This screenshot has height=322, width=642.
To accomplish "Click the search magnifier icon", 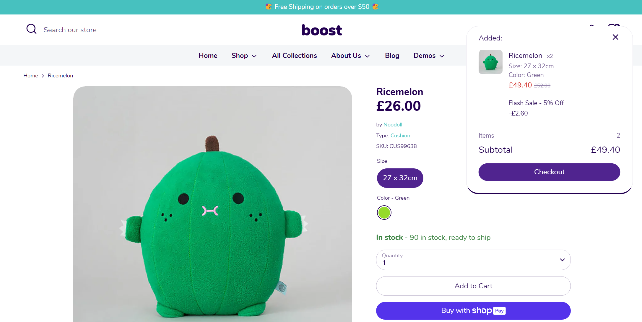I will point(31,29).
